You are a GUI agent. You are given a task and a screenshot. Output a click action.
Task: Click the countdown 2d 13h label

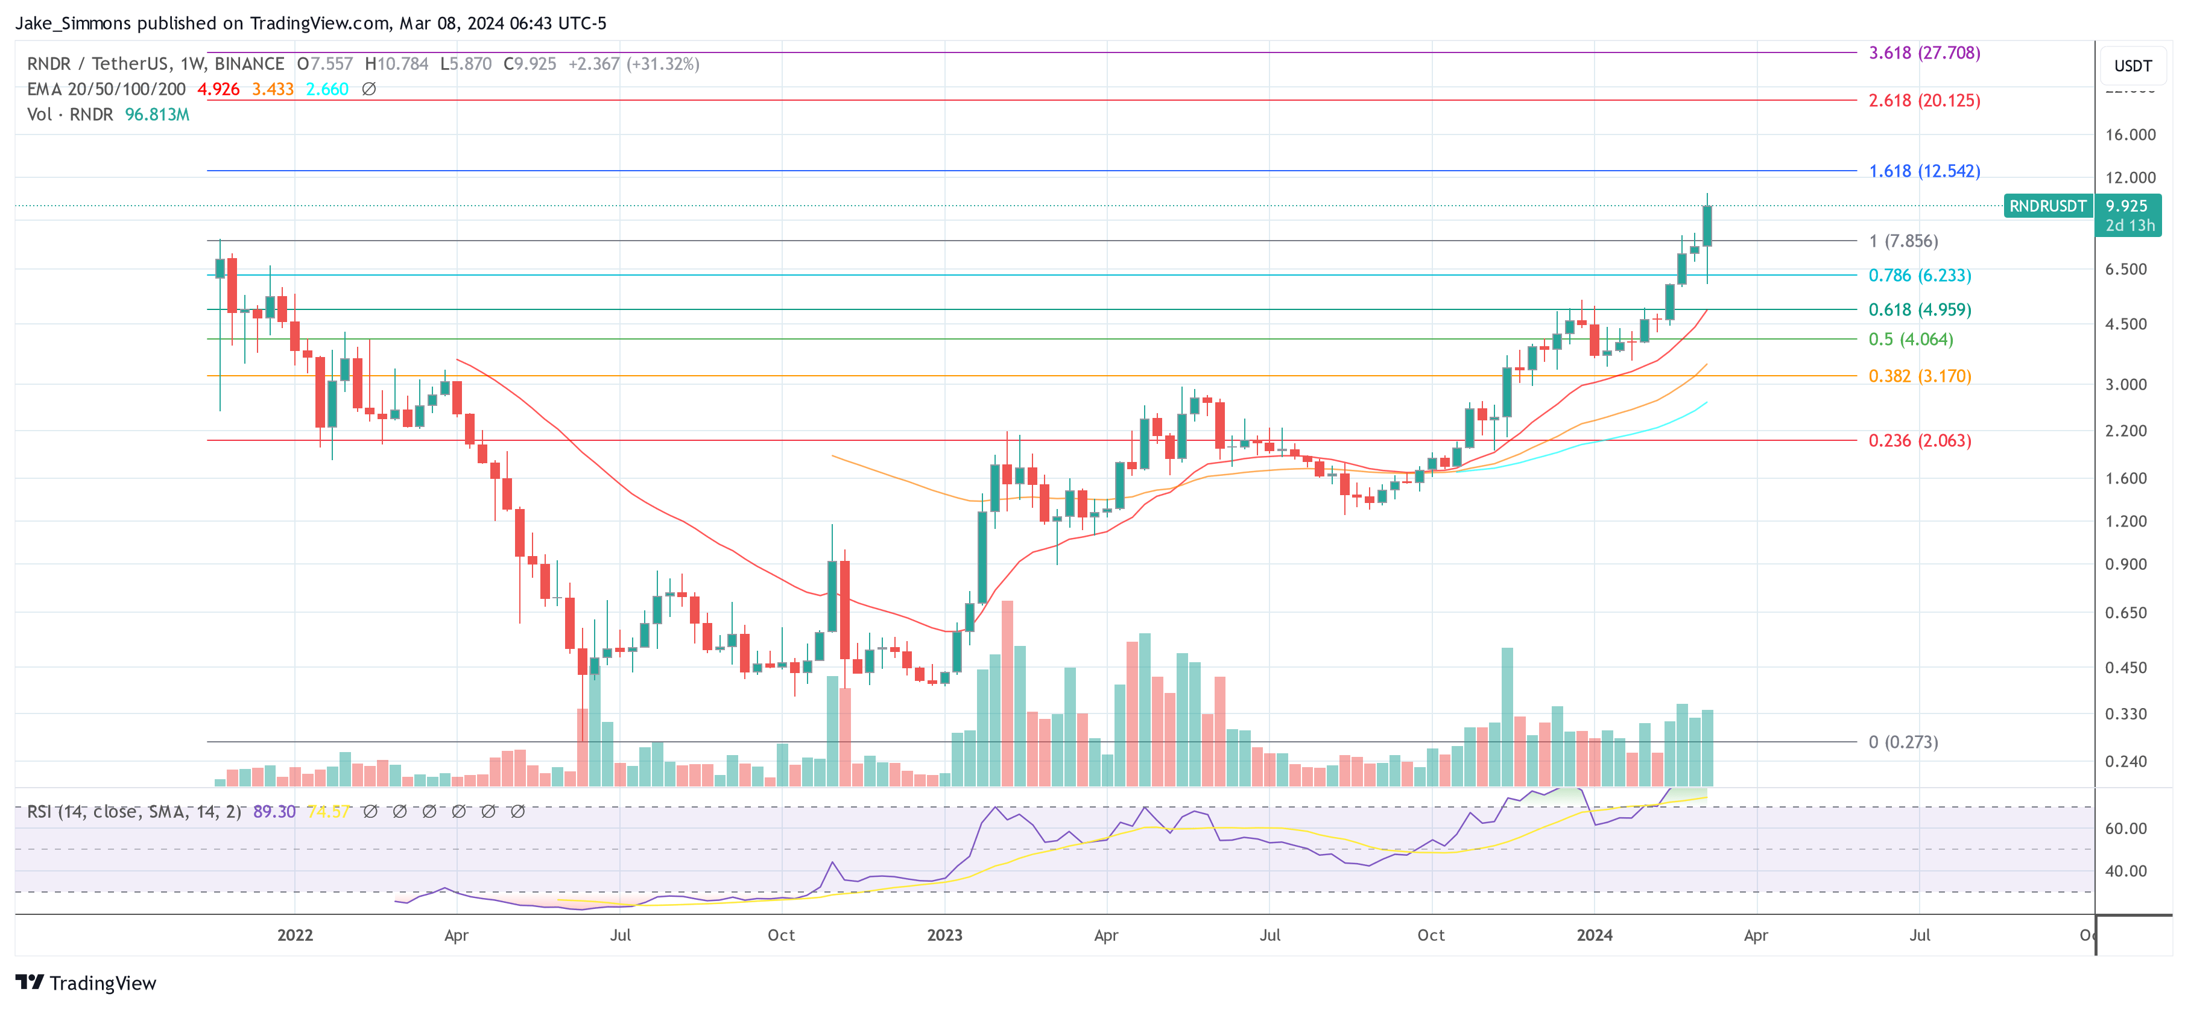pyautogui.click(x=2130, y=225)
